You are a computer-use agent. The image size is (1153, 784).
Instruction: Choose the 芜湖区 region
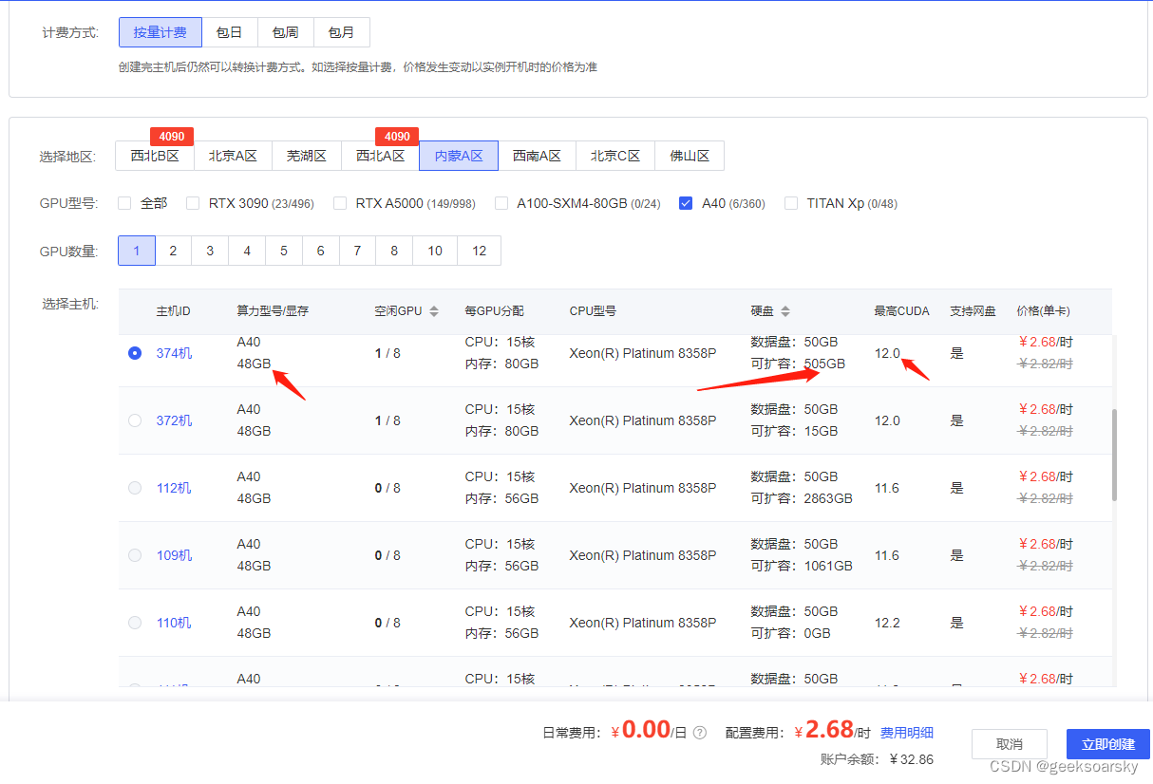pyautogui.click(x=307, y=156)
